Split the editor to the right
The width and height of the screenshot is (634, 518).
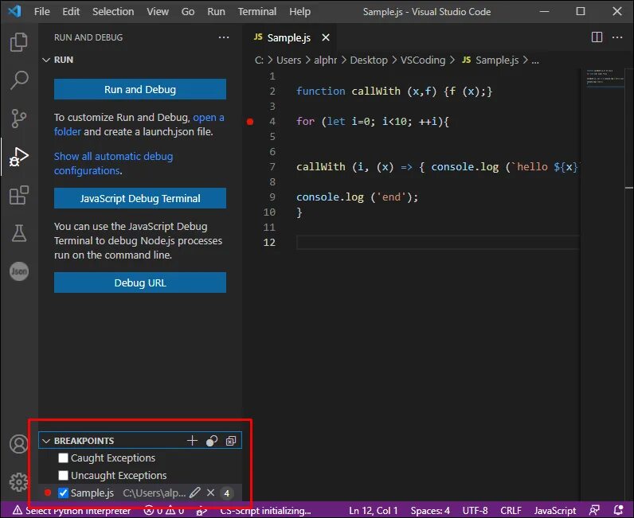pyautogui.click(x=597, y=37)
